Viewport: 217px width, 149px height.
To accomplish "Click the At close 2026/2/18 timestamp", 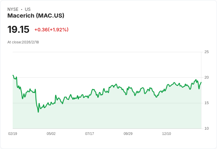I will pyautogui.click(x=23, y=42).
